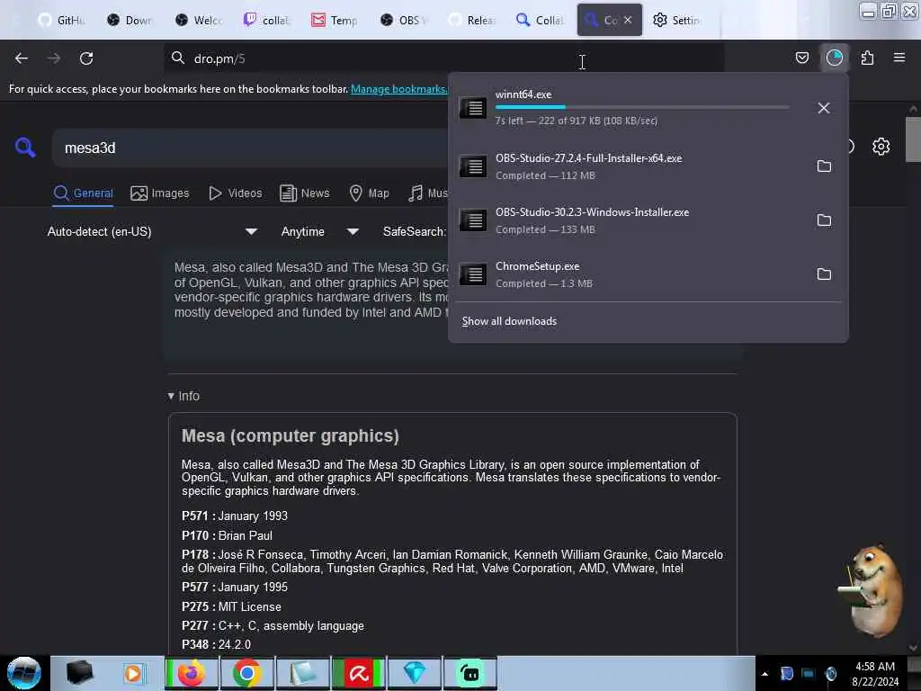
Task: Switch to the Releases browser tab
Action: click(471, 20)
